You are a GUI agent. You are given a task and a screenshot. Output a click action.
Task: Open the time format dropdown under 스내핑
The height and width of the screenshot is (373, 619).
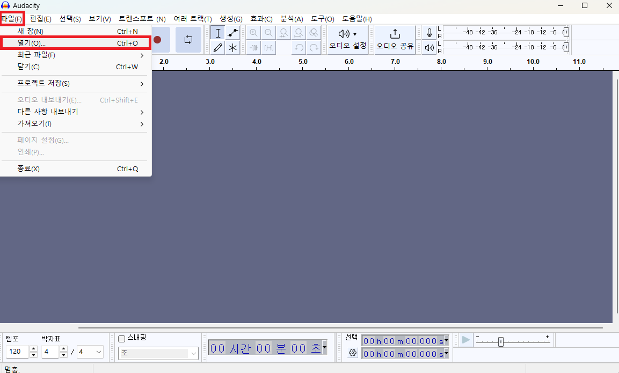coord(158,353)
